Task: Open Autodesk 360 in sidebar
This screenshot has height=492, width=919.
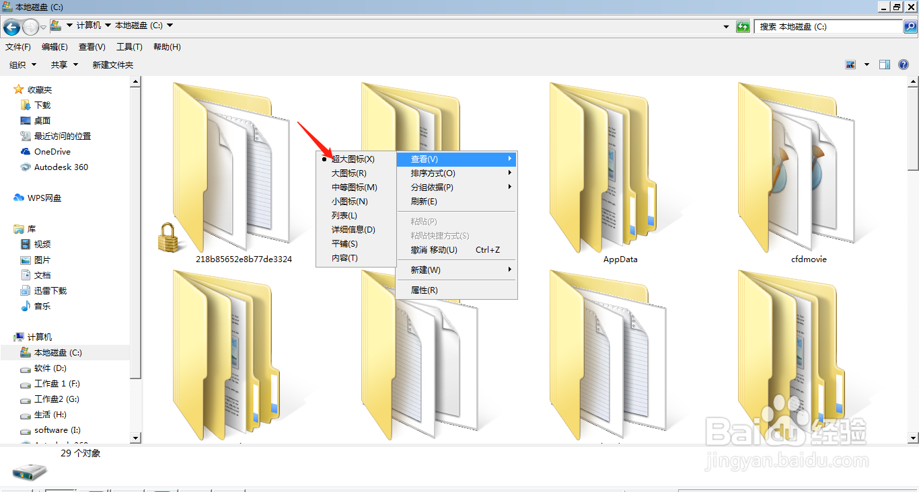Action: tap(54, 167)
